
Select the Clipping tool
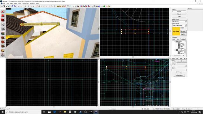tap(3, 51)
